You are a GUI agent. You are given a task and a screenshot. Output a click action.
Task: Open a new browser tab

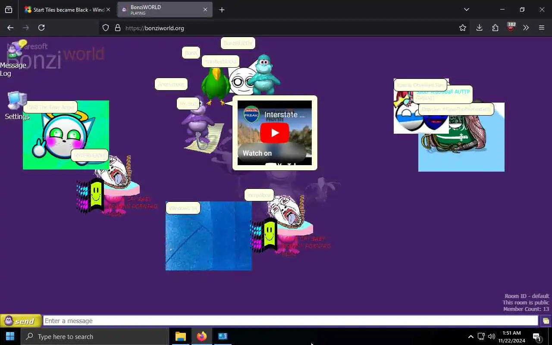point(222,9)
